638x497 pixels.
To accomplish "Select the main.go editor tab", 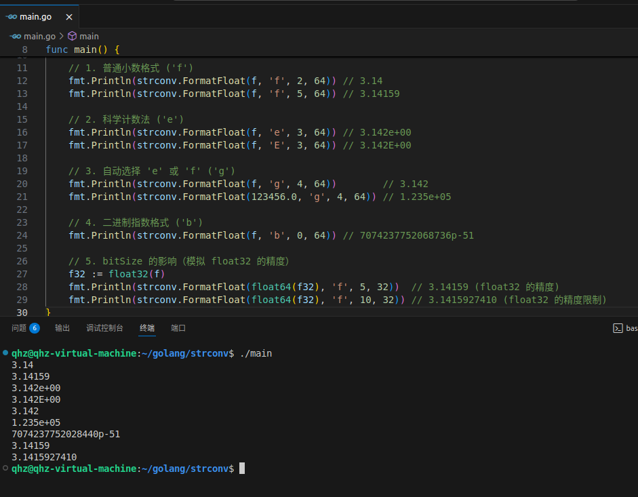I will click(39, 17).
